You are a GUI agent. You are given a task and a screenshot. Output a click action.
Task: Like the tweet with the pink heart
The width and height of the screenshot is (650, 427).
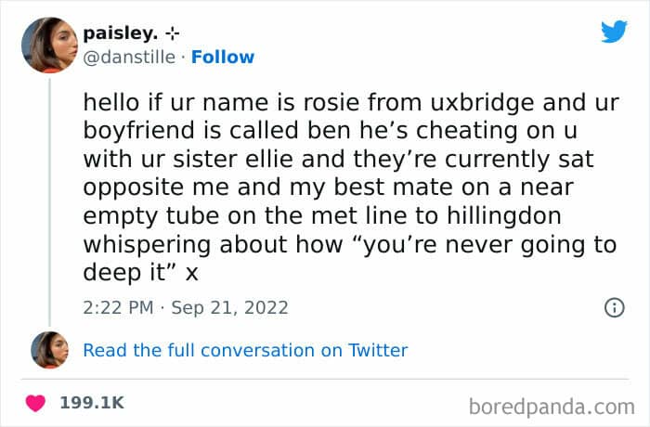pos(35,403)
